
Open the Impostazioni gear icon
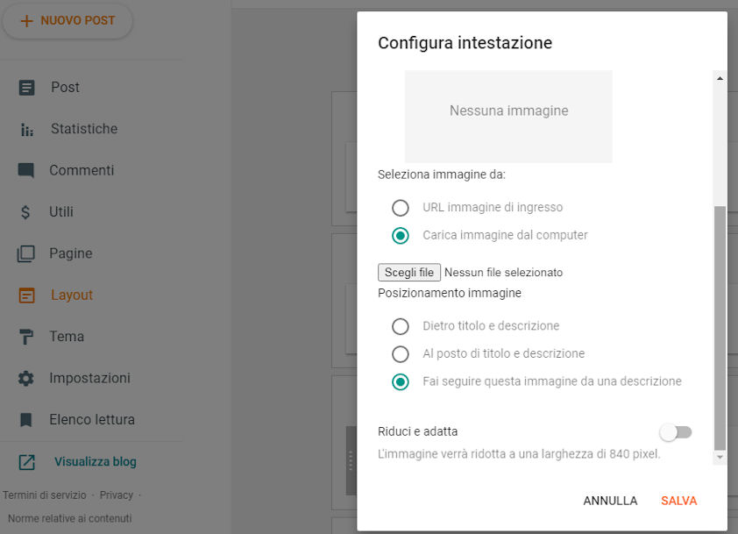tap(26, 378)
